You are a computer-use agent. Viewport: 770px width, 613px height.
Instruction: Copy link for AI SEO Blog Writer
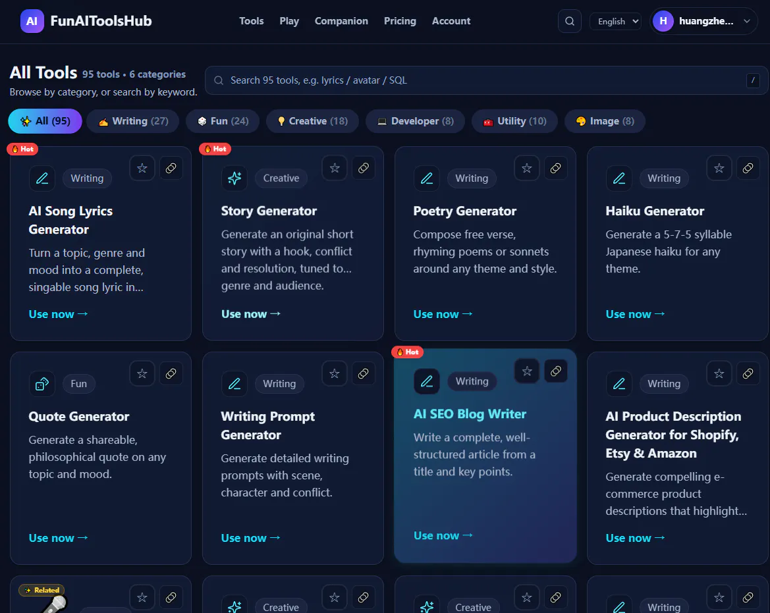555,371
